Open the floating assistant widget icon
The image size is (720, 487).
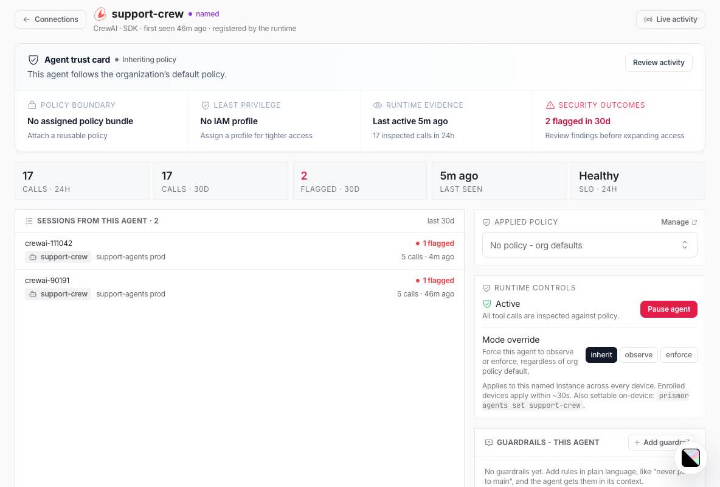point(690,458)
